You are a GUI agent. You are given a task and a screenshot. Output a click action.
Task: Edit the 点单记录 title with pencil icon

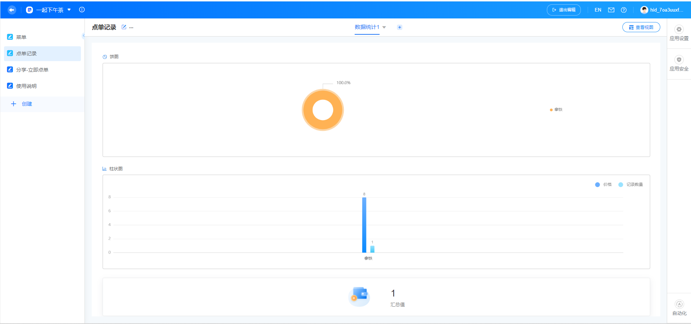[x=124, y=27]
